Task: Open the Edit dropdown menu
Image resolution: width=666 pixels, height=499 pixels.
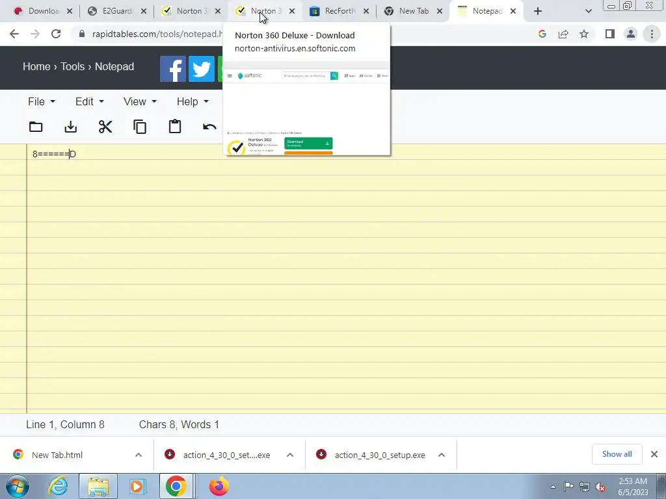Action: click(89, 102)
